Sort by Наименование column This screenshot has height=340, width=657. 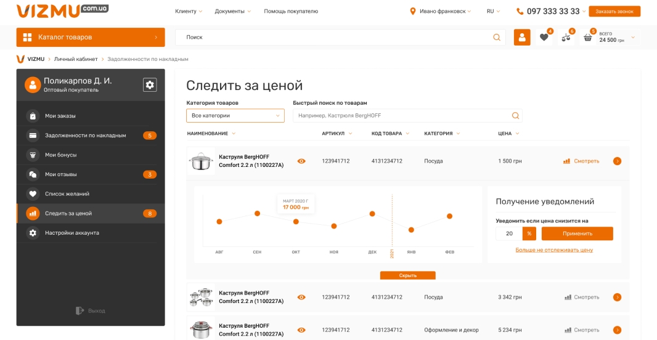coord(211,134)
